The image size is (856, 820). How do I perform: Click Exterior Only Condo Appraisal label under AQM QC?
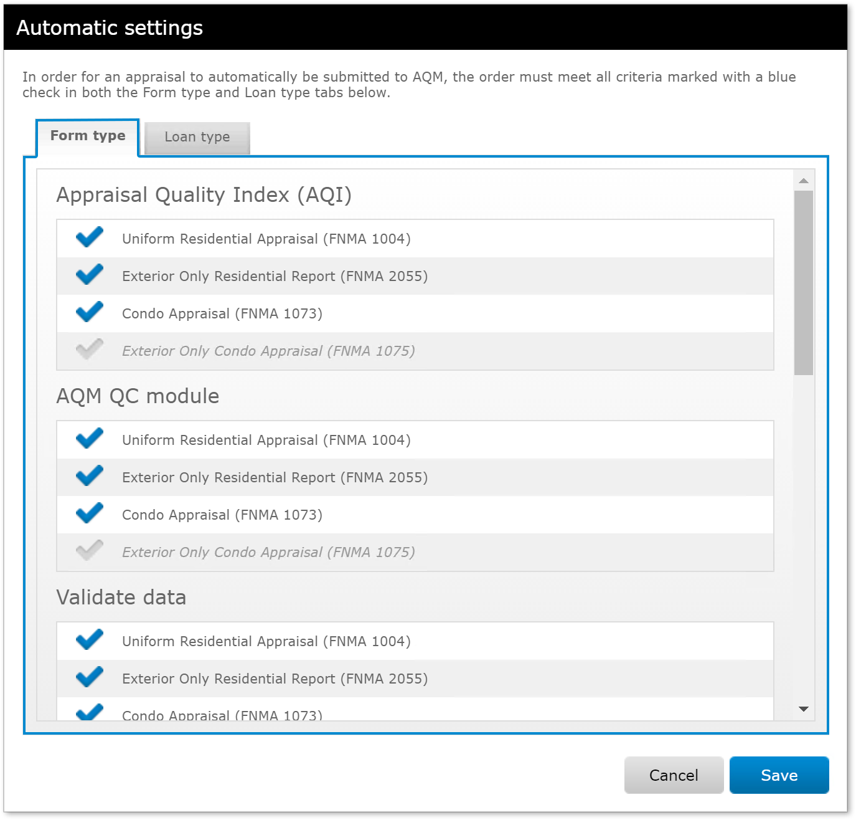(268, 552)
